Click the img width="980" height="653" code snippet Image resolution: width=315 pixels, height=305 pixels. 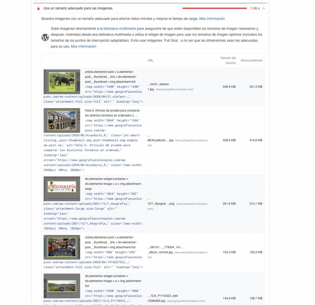coord(93,260)
